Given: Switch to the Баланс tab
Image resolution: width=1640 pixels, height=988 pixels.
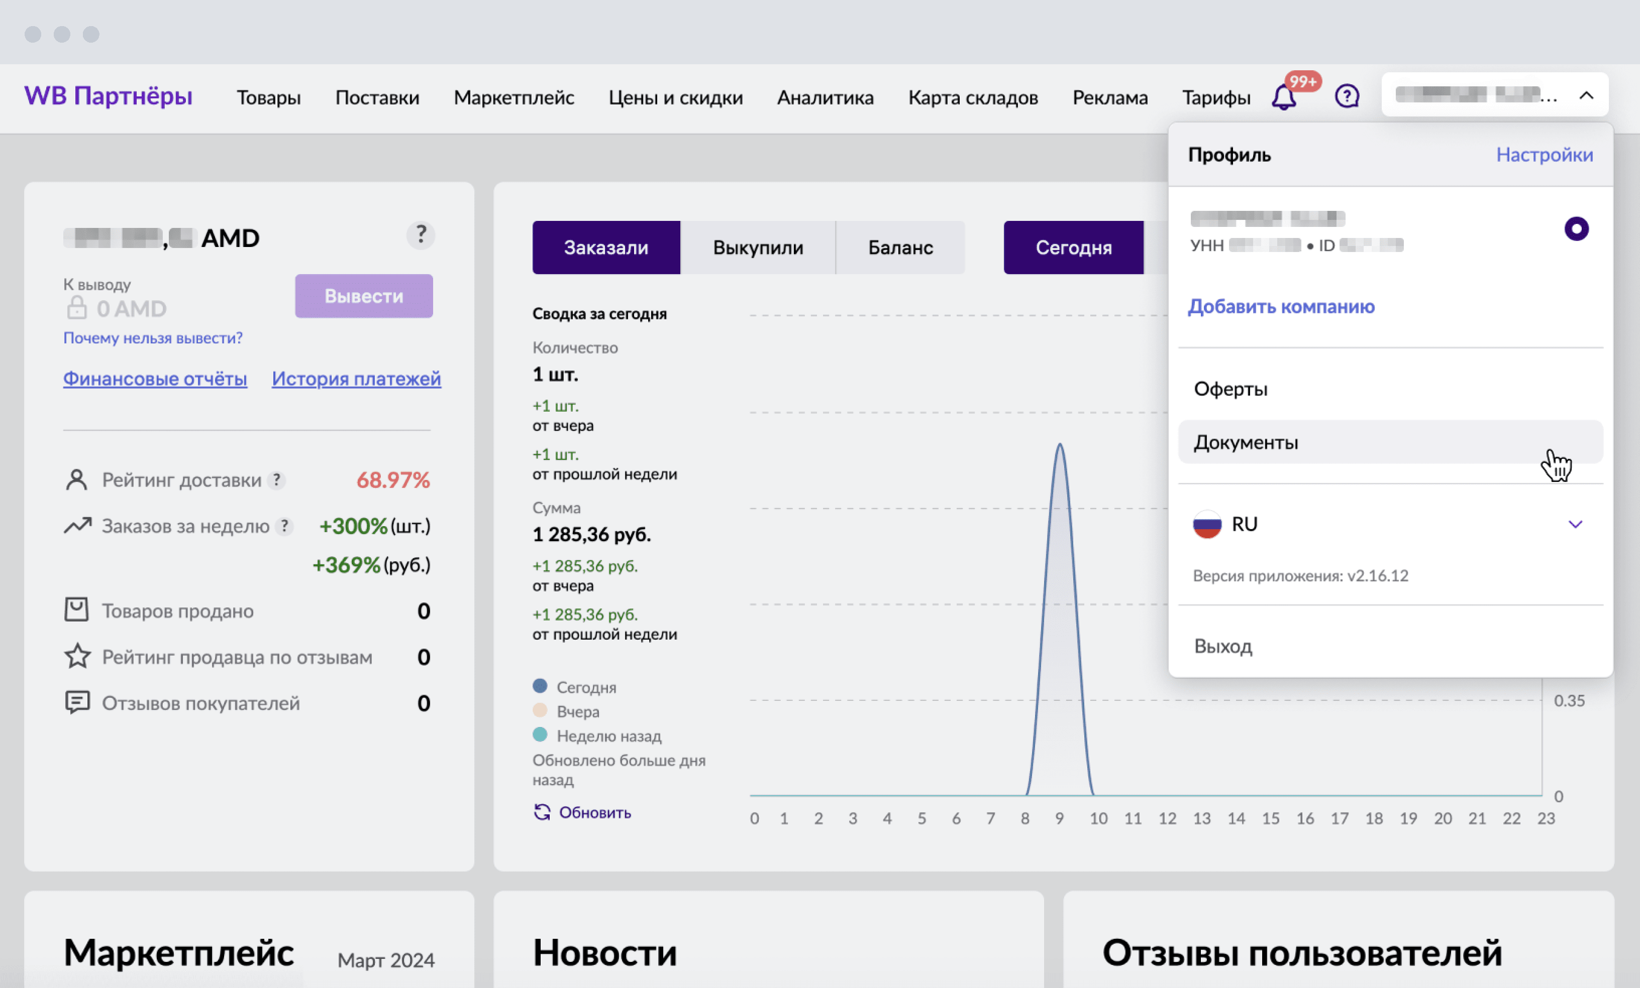Looking at the screenshot, I should click(x=900, y=248).
